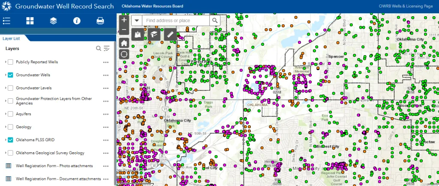Select the measurement ruler tool
439x186 pixels.
click(170, 34)
